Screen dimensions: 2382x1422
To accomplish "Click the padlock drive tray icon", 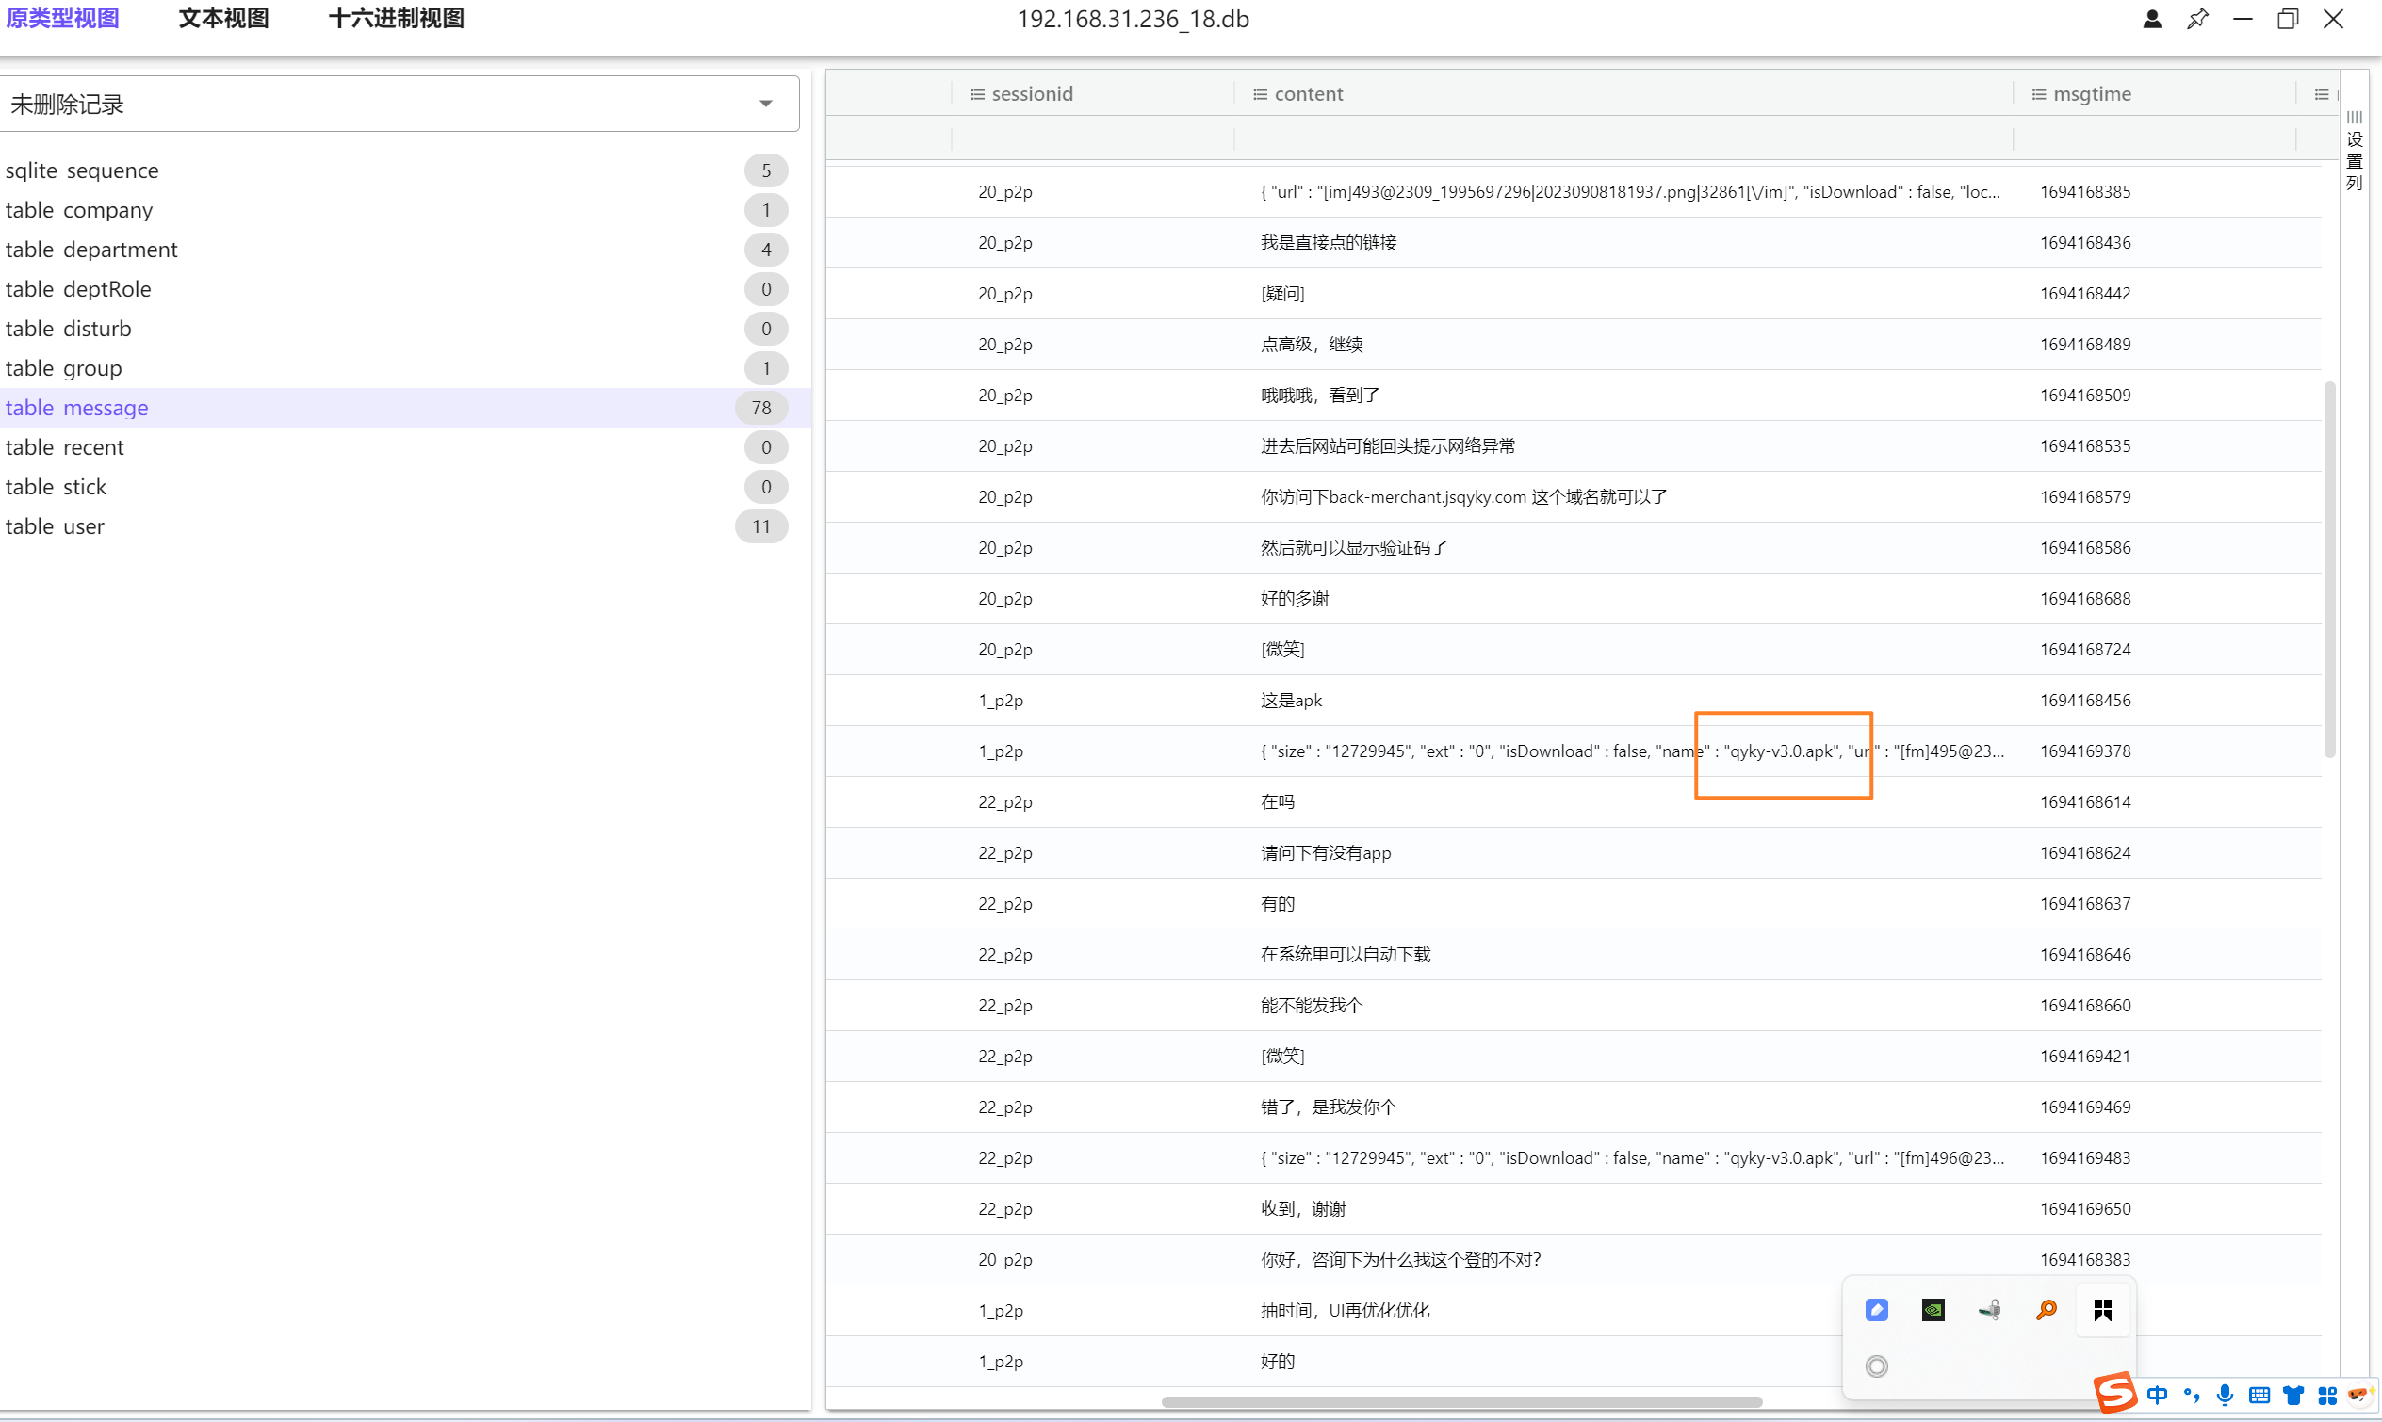I will pyautogui.click(x=1989, y=1310).
